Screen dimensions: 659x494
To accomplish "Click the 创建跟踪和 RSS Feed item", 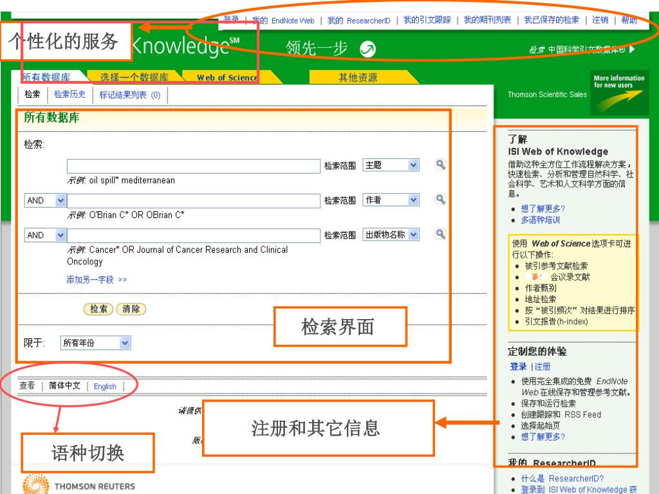I will [561, 415].
